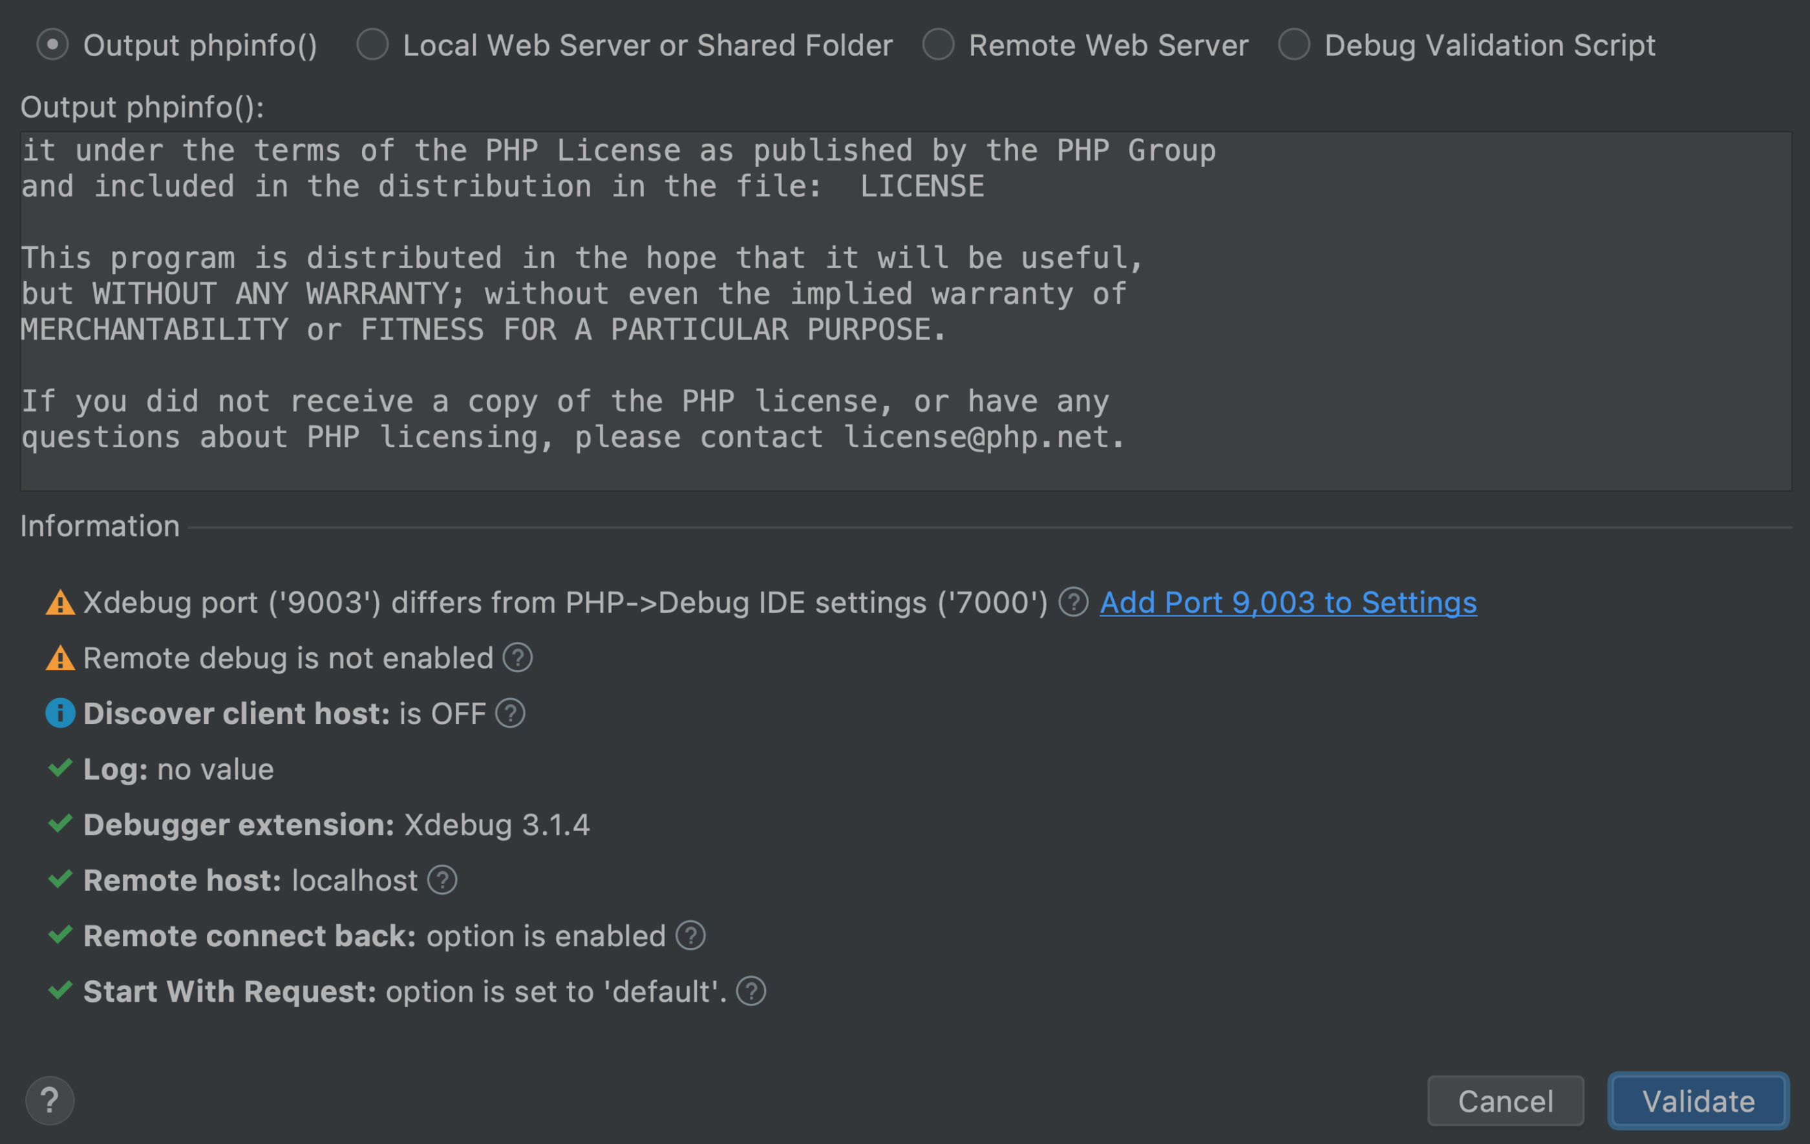Select Debug Validation Script option
The width and height of the screenshot is (1810, 1144).
tap(1294, 45)
